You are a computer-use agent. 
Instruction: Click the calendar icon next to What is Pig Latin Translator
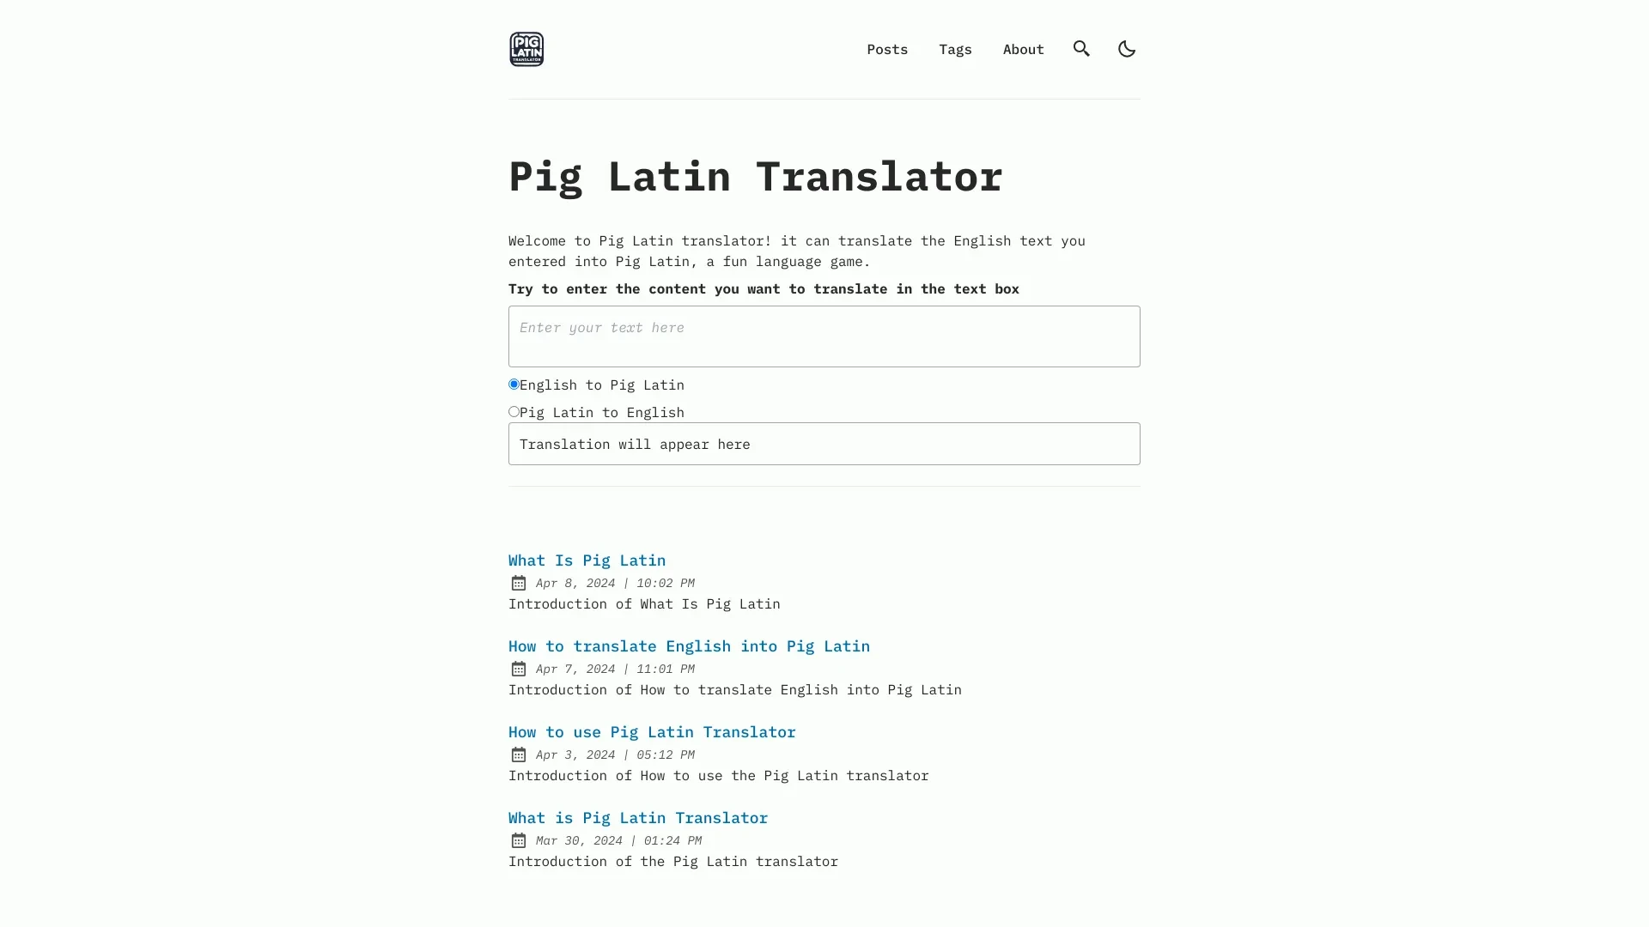click(x=518, y=839)
